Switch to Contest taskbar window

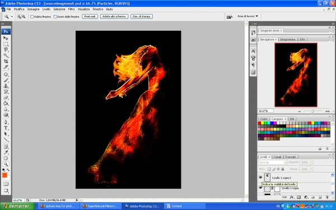[184, 206]
